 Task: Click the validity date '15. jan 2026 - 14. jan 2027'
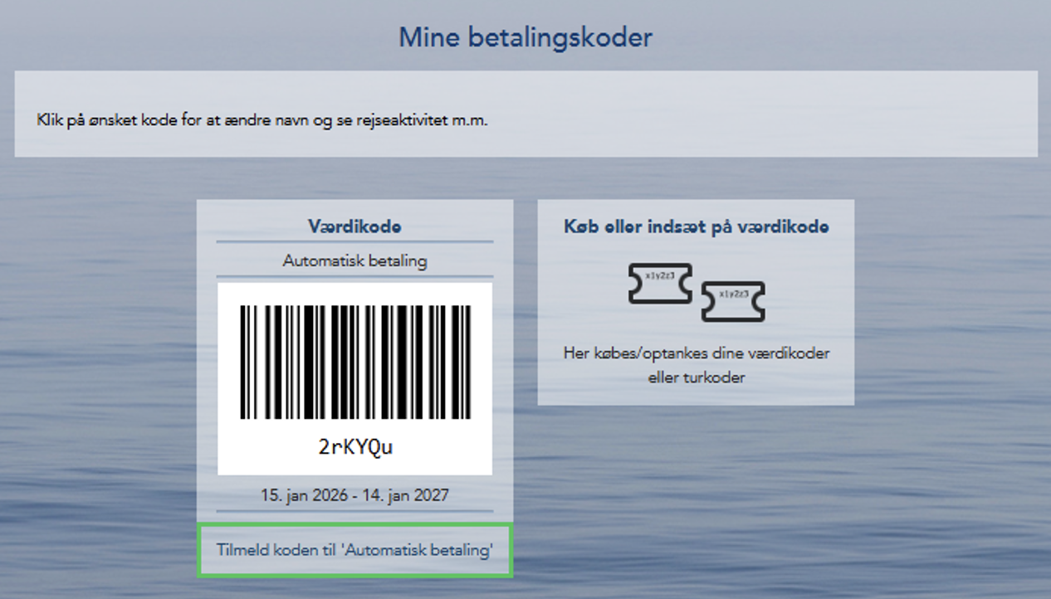354,496
